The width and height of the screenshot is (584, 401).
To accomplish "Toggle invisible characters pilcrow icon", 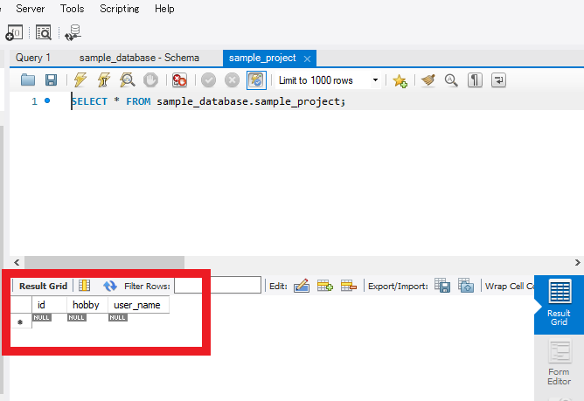I will coord(475,80).
